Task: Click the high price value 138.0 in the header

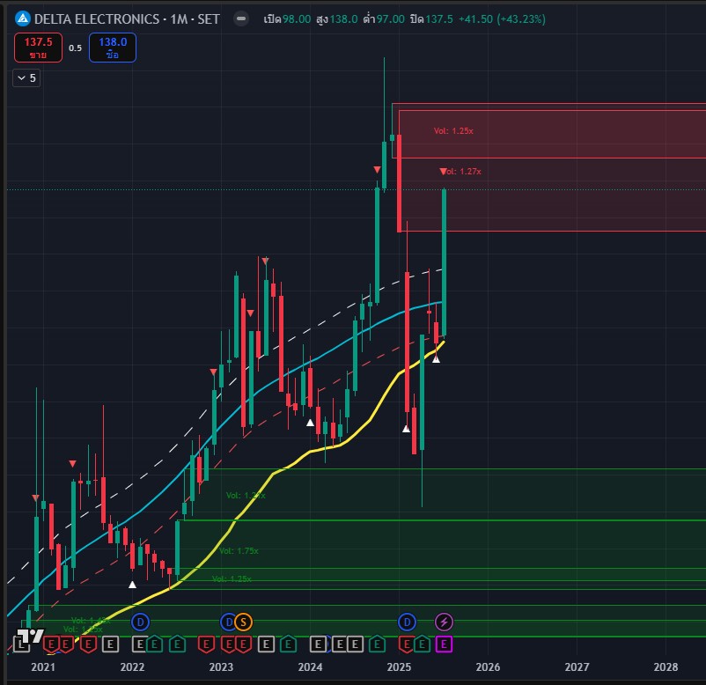Action: pyautogui.click(x=343, y=19)
